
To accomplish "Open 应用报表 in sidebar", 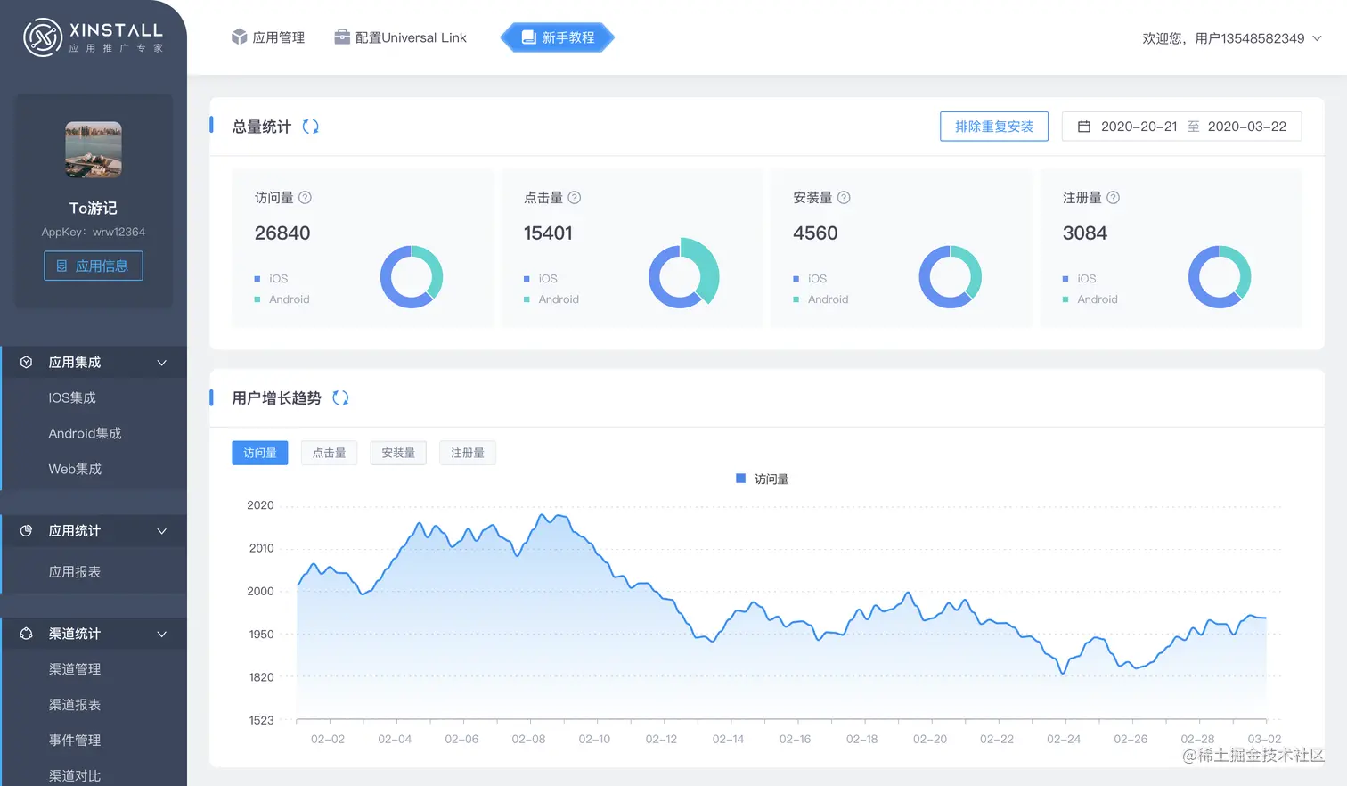I will (75, 572).
